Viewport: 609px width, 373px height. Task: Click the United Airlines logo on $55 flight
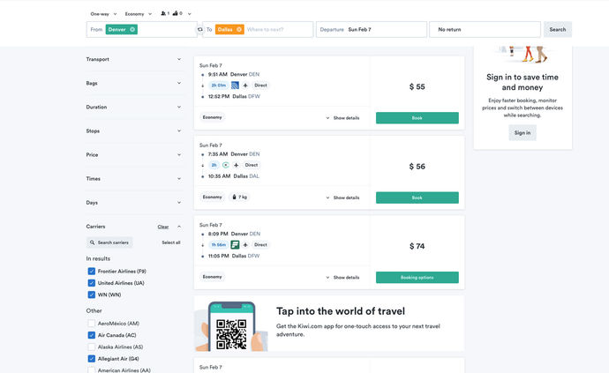[235, 86]
